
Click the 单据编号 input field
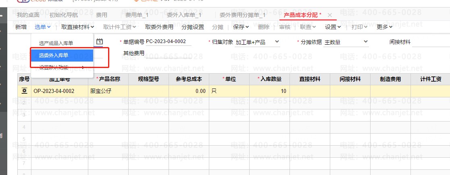click(169, 41)
